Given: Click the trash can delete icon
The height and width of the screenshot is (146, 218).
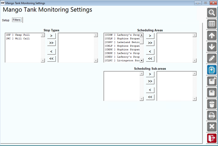Looking at the screenshot, I should [212, 104].
